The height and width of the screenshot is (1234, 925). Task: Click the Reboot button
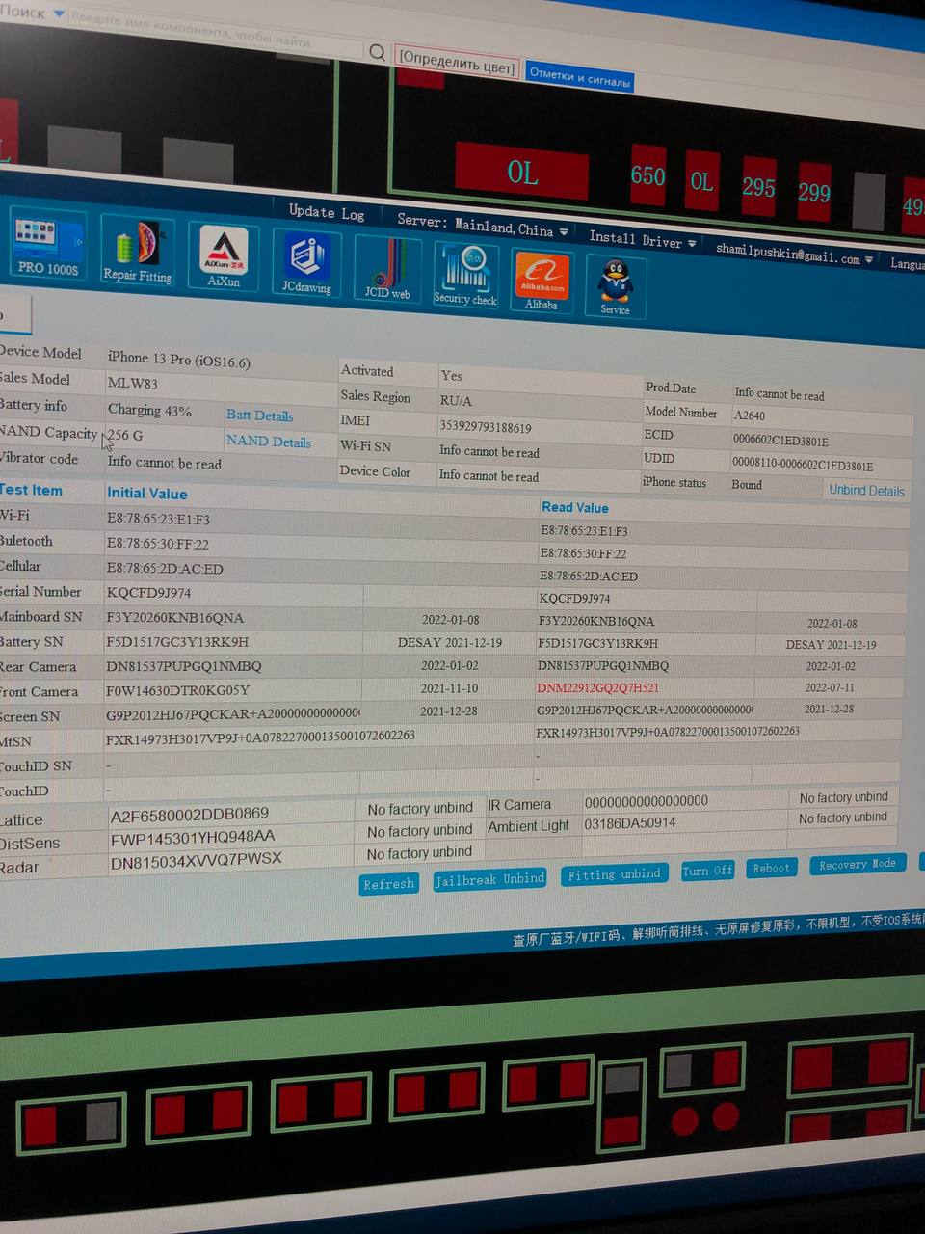pyautogui.click(x=771, y=868)
